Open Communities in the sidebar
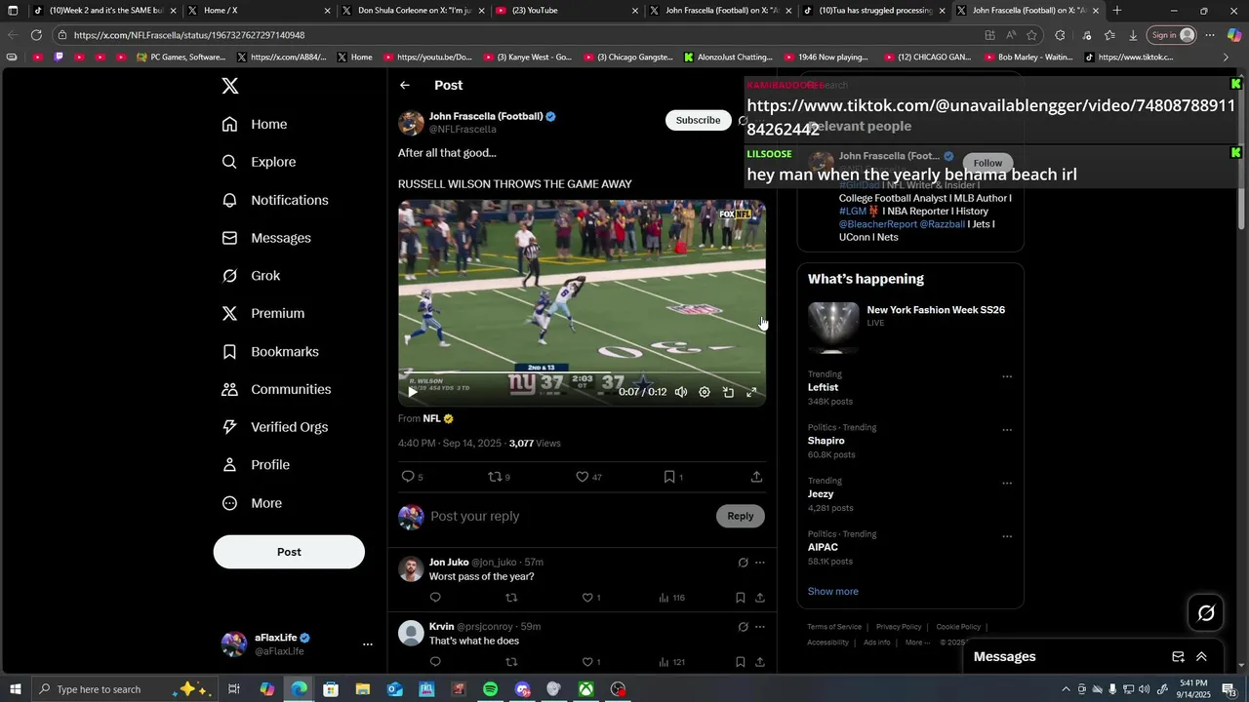Viewport: 1249px width, 702px height. [276, 389]
